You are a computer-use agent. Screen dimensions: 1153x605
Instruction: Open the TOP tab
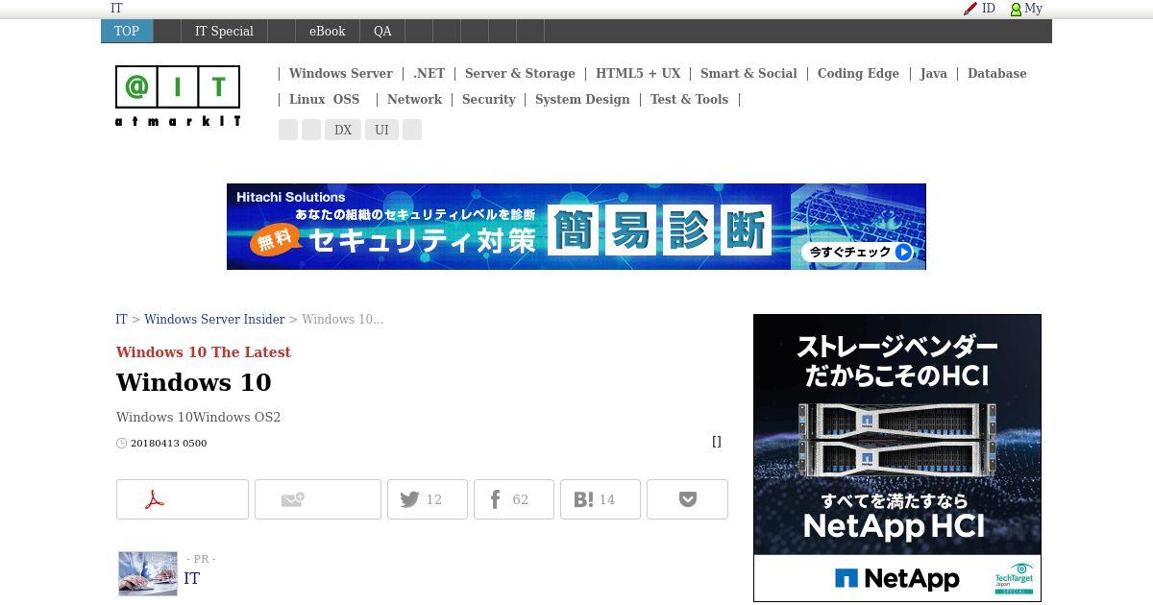pyautogui.click(x=127, y=31)
